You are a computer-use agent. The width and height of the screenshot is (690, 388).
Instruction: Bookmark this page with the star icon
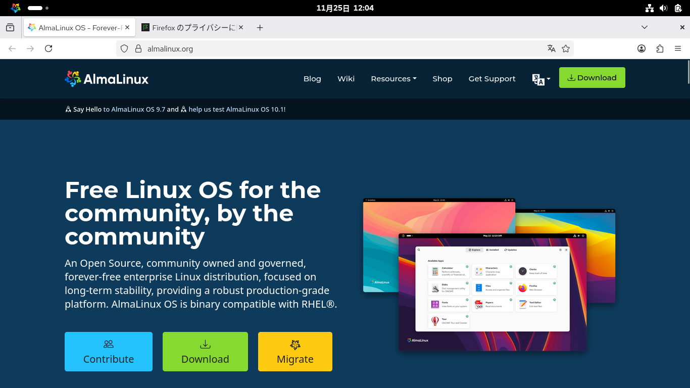(x=566, y=48)
